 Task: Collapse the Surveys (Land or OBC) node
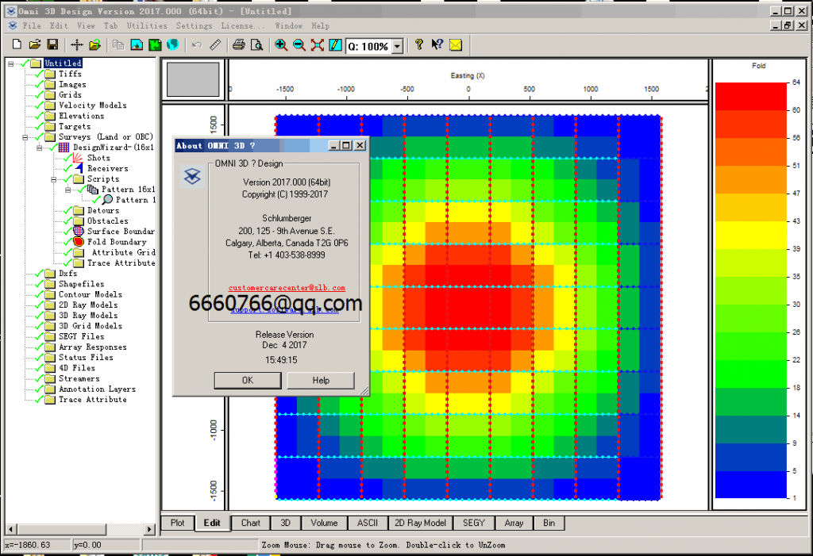[x=25, y=137]
